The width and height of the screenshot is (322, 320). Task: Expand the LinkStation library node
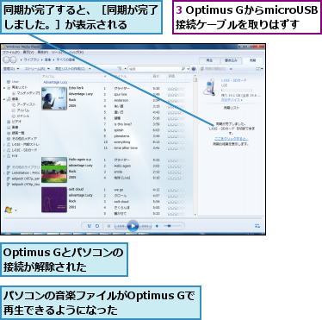4,173
